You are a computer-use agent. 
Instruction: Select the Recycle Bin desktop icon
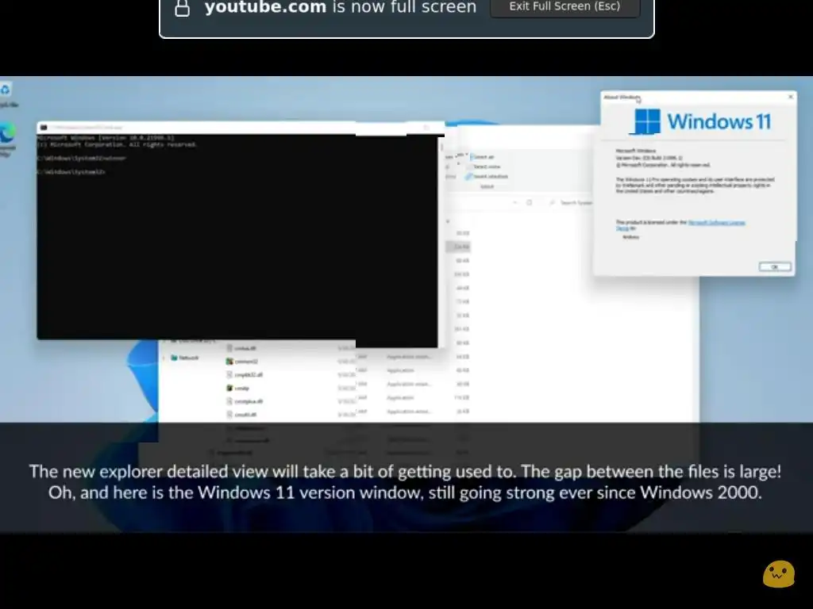coord(6,95)
